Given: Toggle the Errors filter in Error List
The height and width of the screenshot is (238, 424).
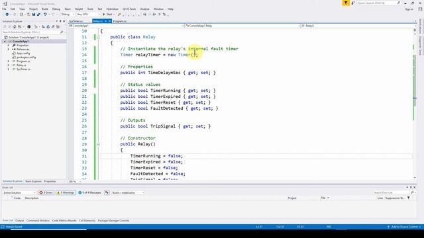Looking at the screenshot, I should click(46, 192).
